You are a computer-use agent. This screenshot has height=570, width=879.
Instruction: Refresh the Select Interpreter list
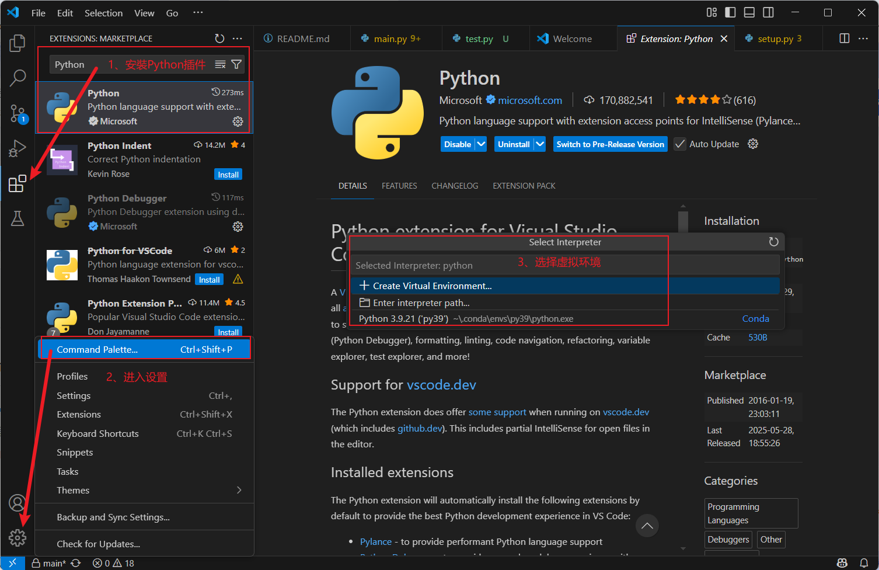(773, 242)
